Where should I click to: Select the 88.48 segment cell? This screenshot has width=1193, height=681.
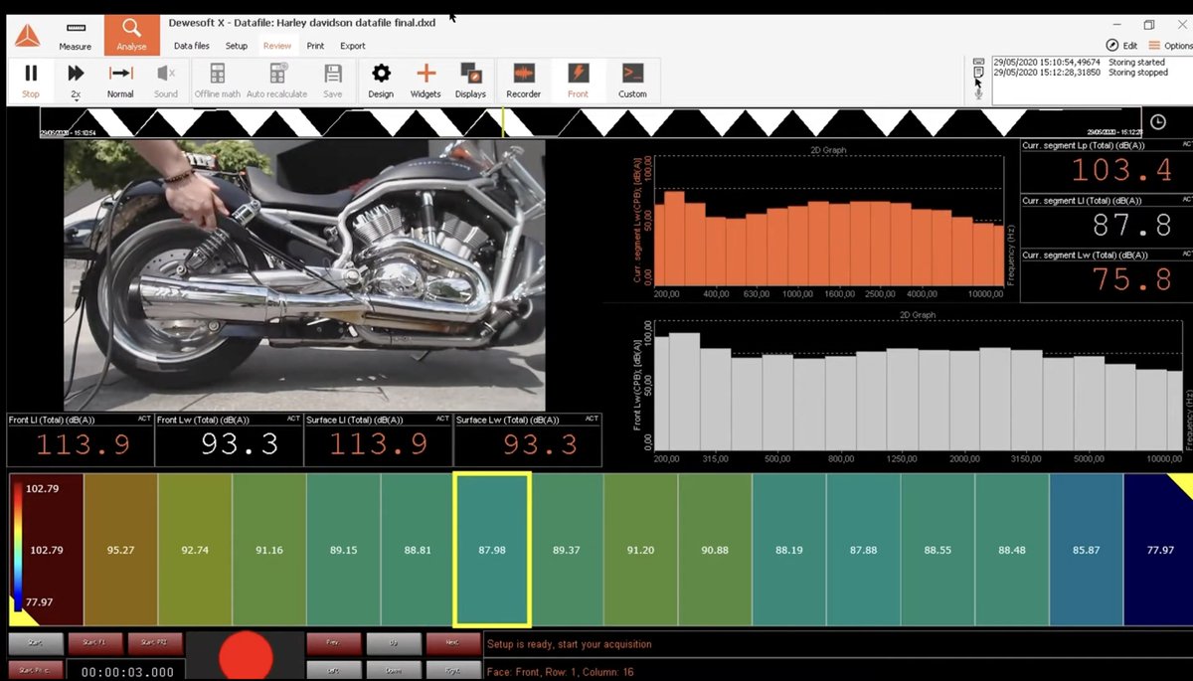pyautogui.click(x=1012, y=550)
